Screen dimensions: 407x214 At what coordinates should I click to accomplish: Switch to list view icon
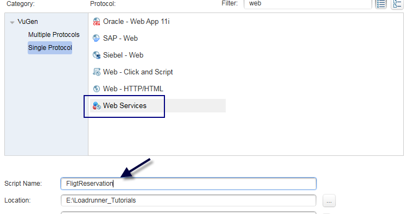pos(381,4)
